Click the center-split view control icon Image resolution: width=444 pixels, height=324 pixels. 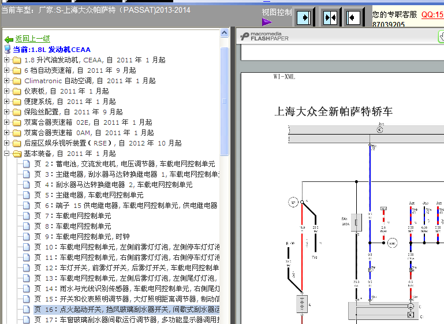(330, 17)
